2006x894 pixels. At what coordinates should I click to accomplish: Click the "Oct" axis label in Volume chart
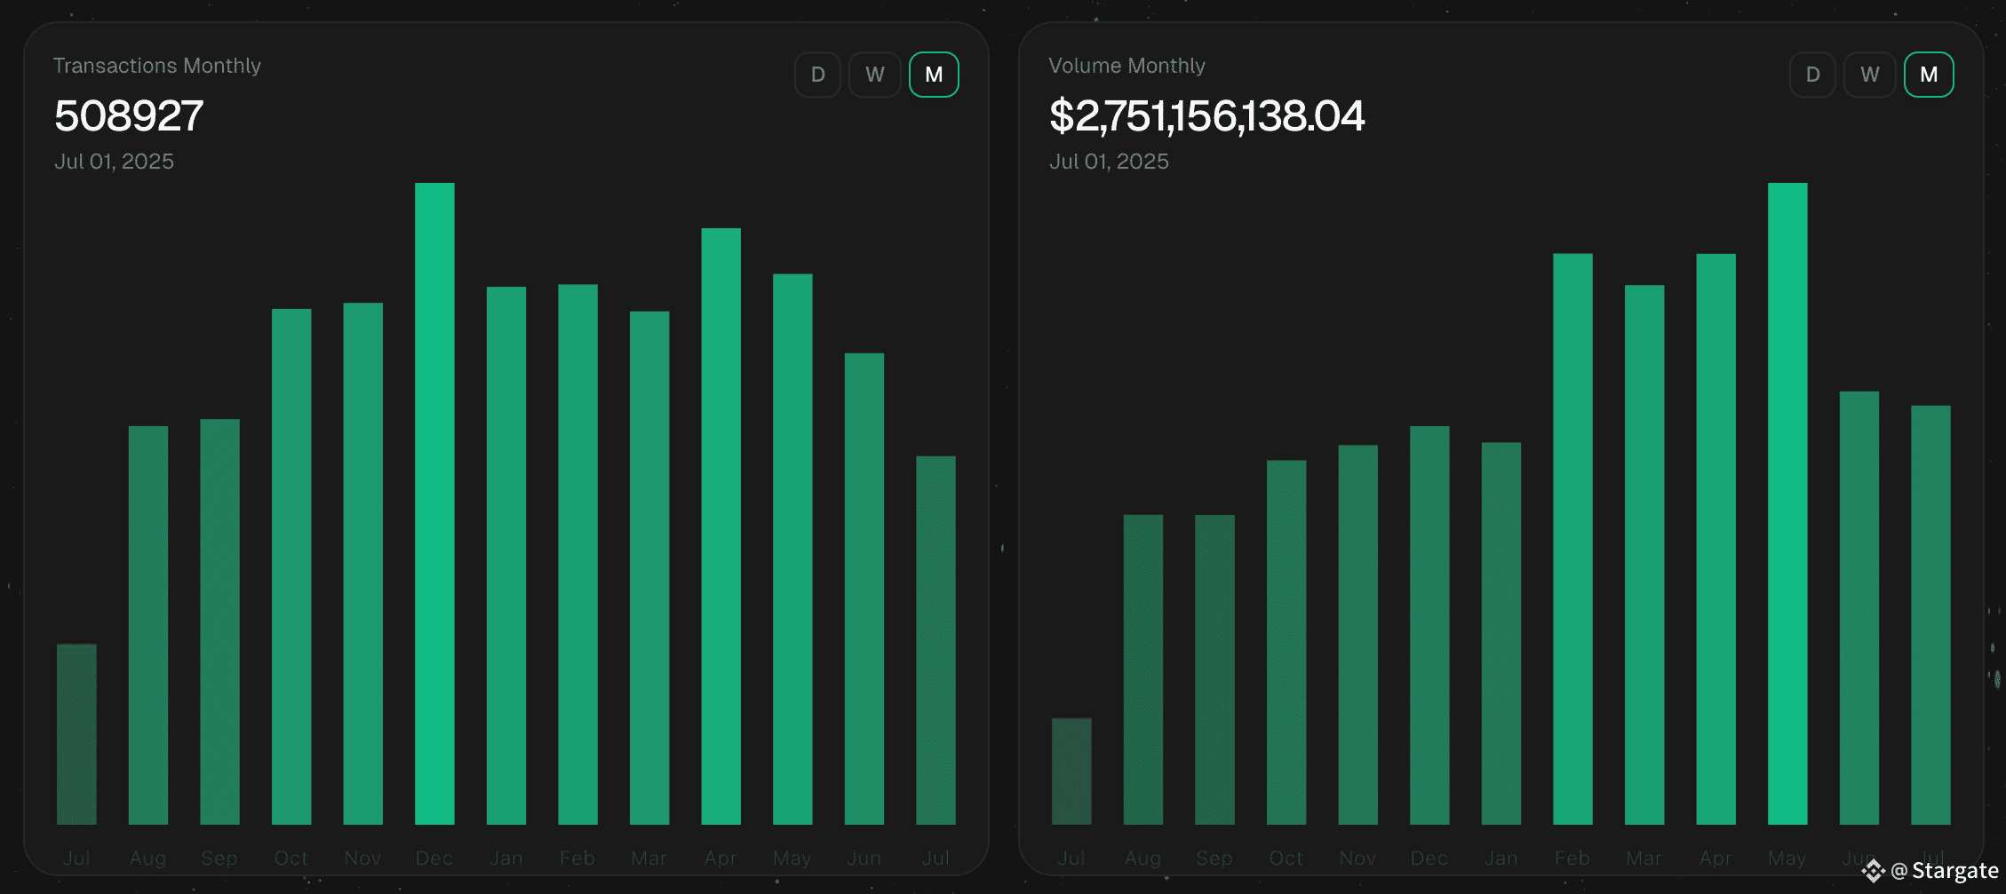pos(1286,858)
